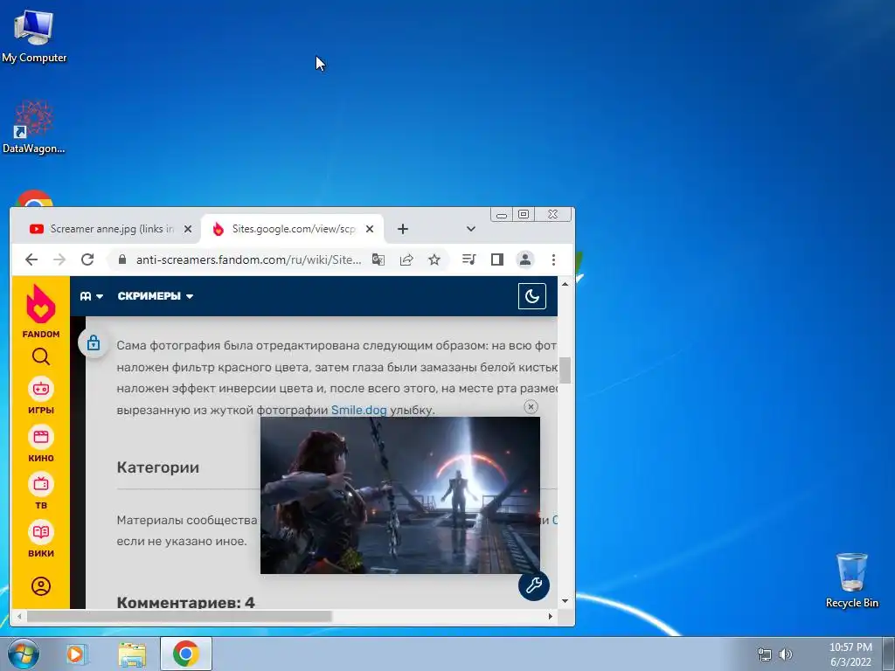The height and width of the screenshot is (671, 895).
Task: Reload the current page
Action: (87, 259)
